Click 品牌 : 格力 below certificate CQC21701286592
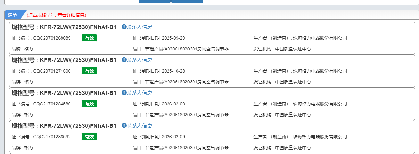 click(x=22, y=148)
